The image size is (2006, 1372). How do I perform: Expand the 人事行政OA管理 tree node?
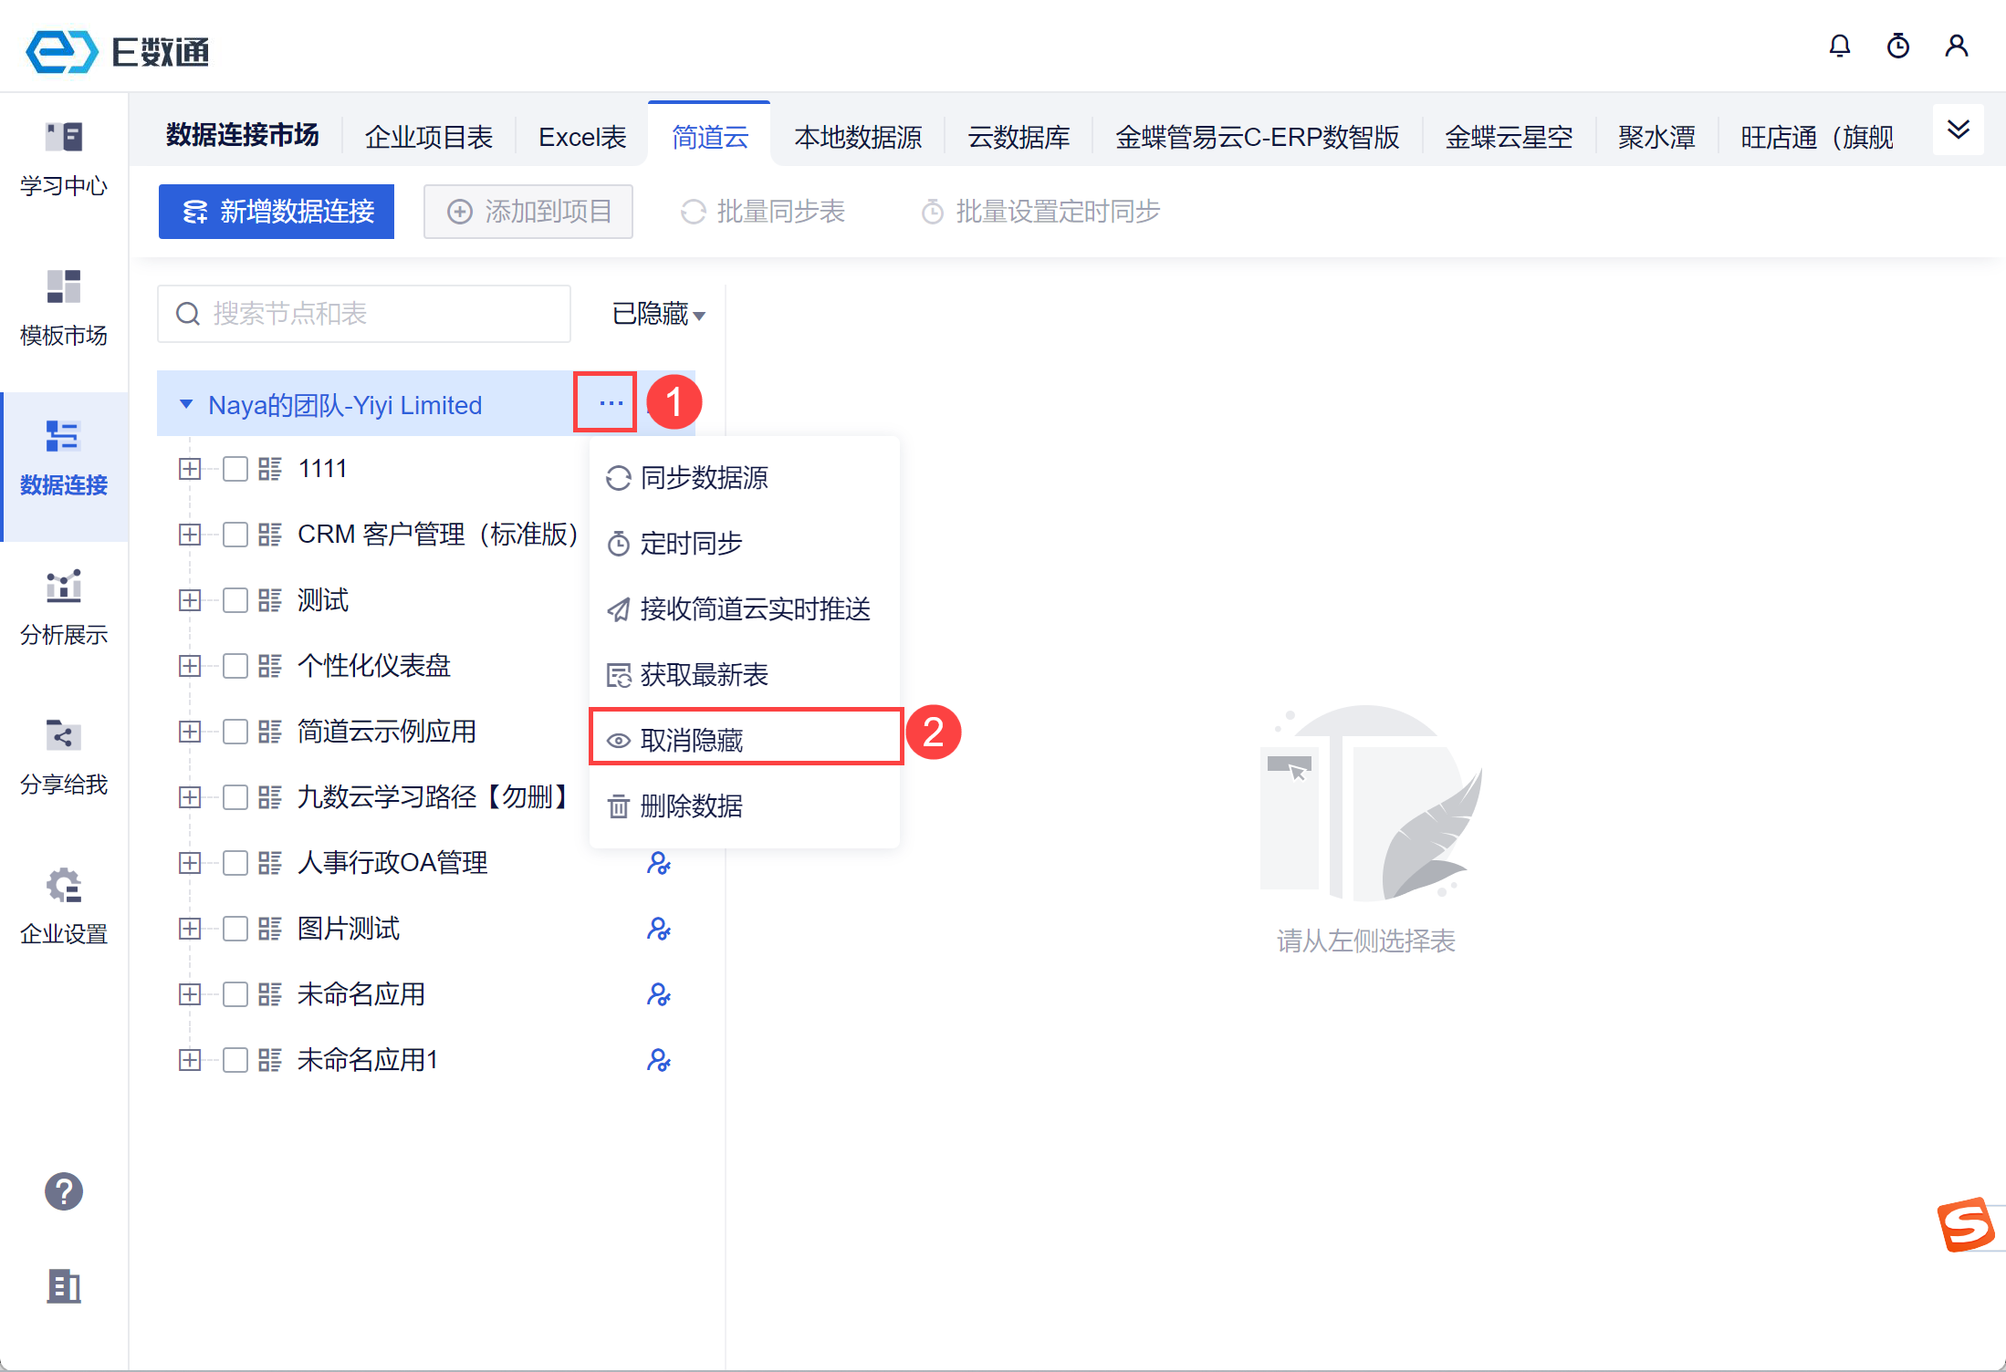pyautogui.click(x=190, y=863)
